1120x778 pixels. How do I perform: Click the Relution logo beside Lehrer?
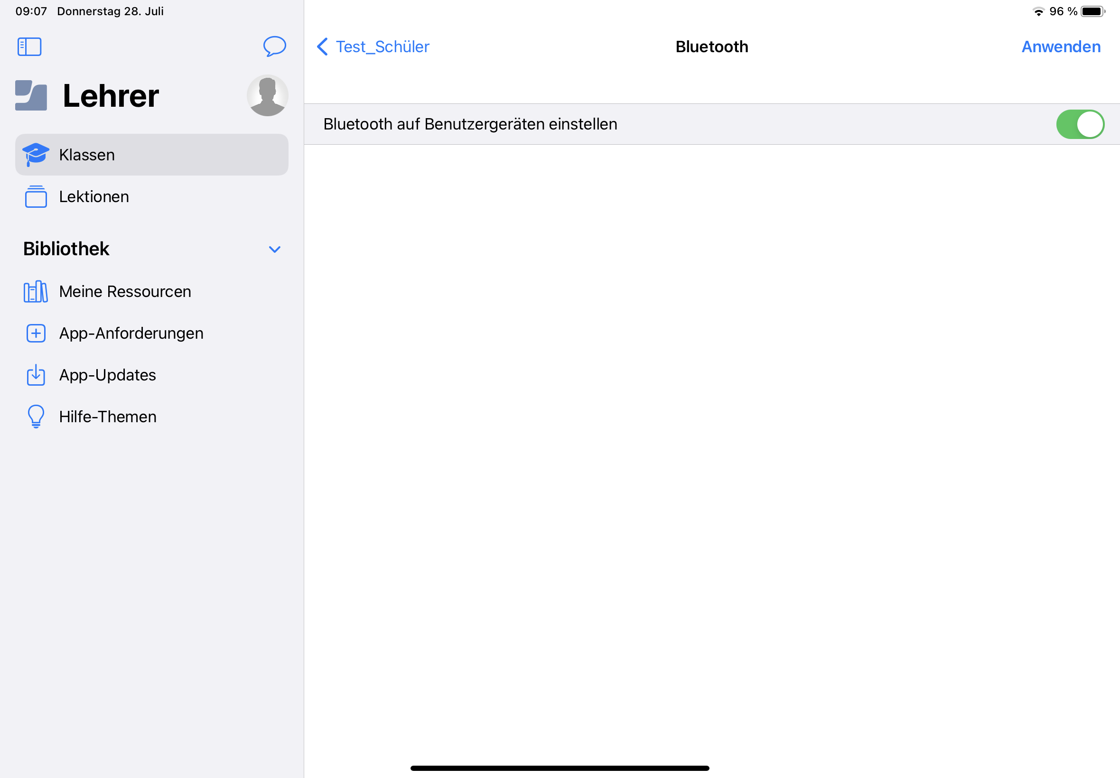(31, 95)
